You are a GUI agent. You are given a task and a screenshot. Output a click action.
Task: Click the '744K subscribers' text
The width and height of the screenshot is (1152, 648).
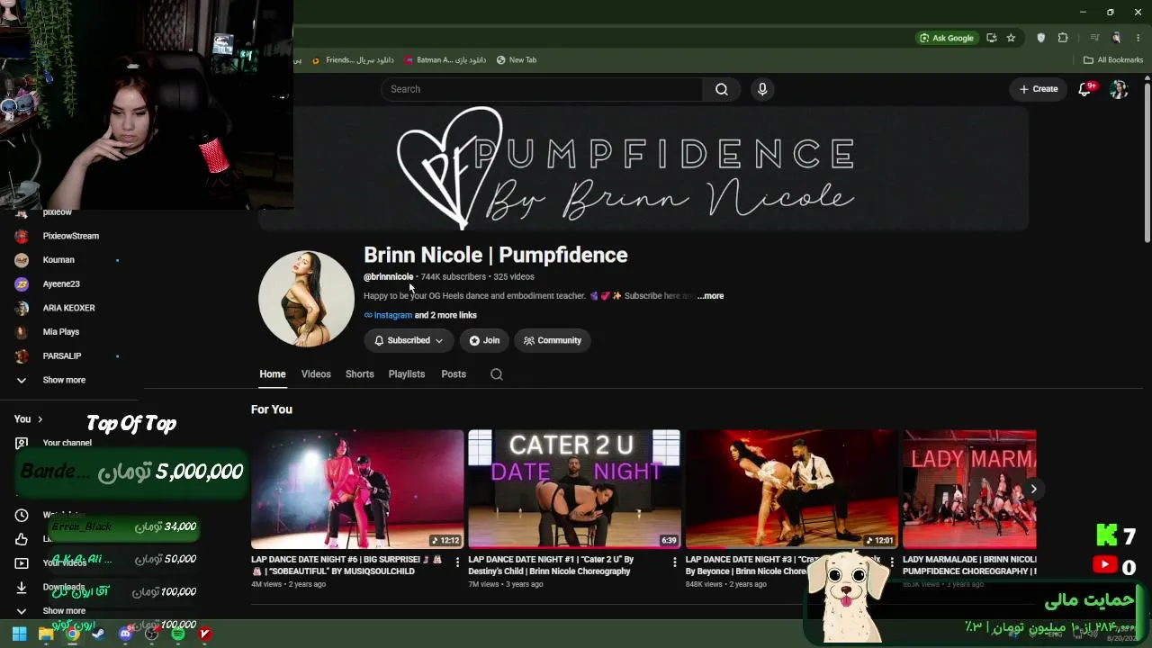tap(453, 277)
